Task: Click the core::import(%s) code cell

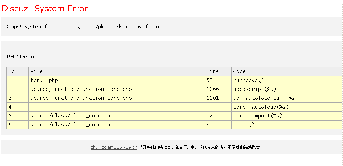Action: point(287,116)
